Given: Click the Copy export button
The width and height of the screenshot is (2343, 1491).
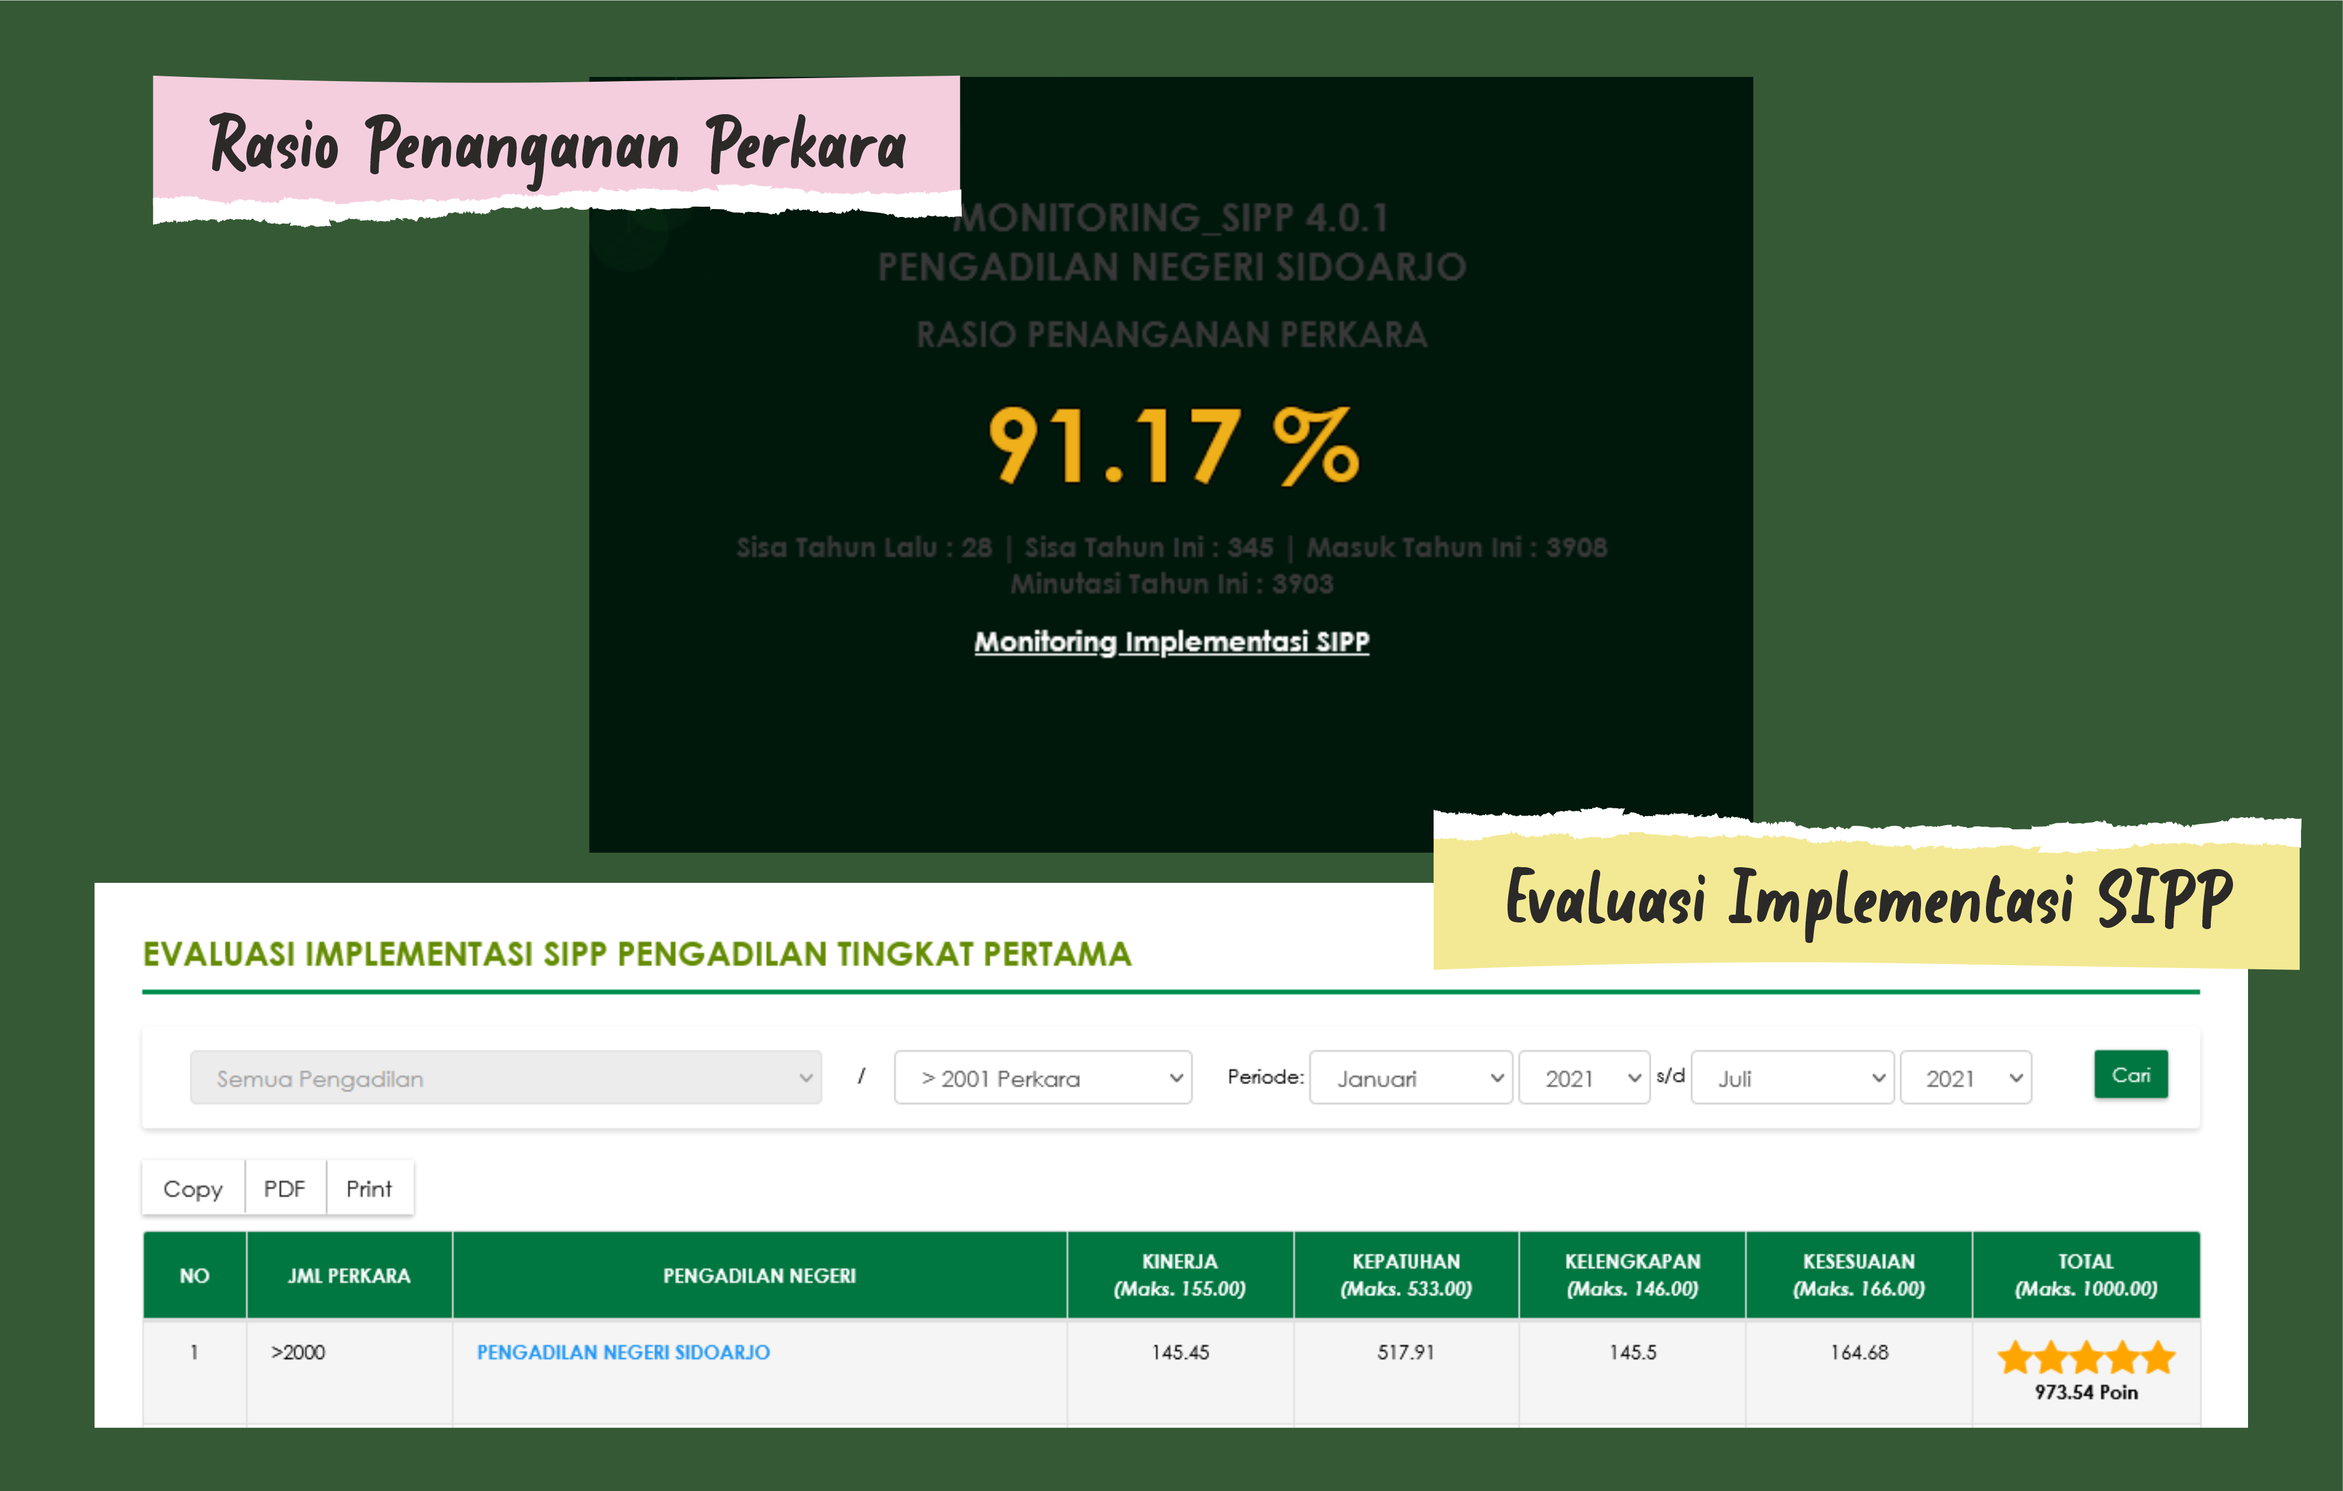Looking at the screenshot, I should click(x=193, y=1189).
